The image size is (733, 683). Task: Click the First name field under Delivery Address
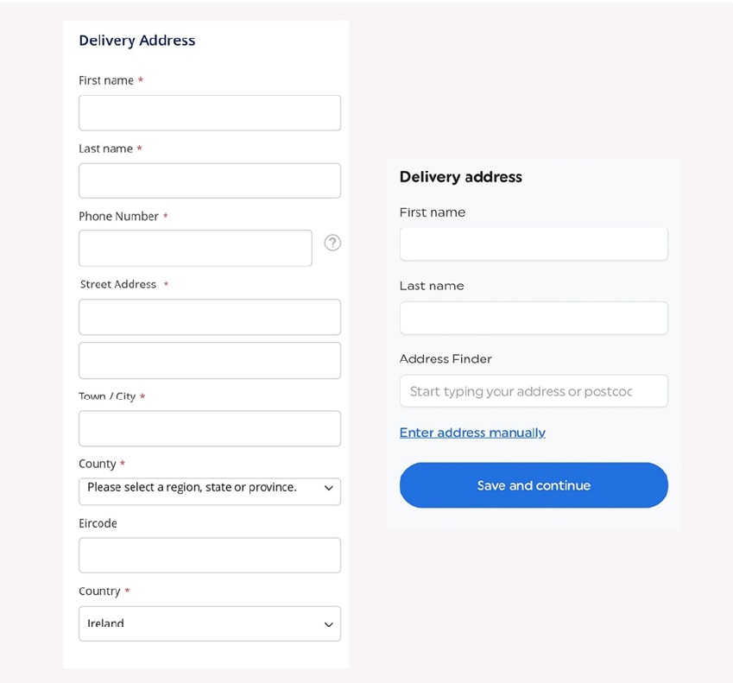point(209,112)
